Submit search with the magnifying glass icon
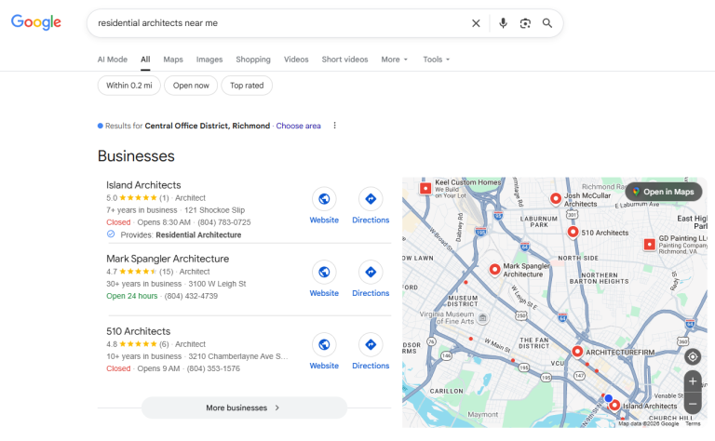This screenshot has height=441, width=715. [547, 23]
